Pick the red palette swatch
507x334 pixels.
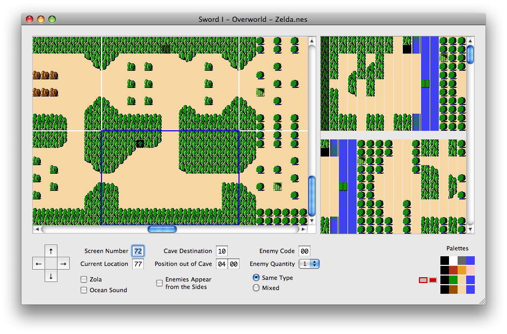[x=453, y=270]
